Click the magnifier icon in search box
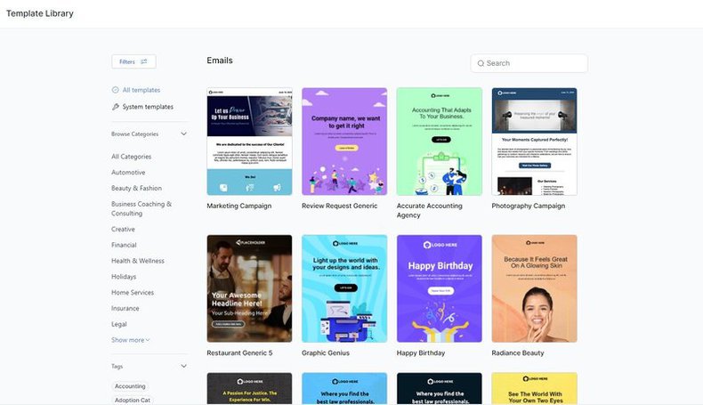703x405 pixels. [481, 63]
